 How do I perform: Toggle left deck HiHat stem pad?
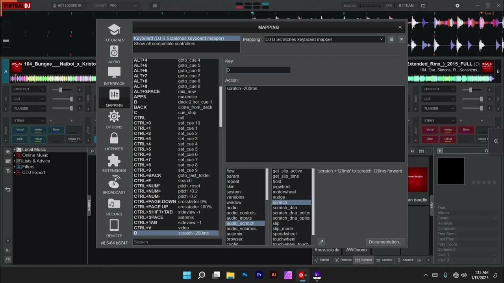point(38,139)
